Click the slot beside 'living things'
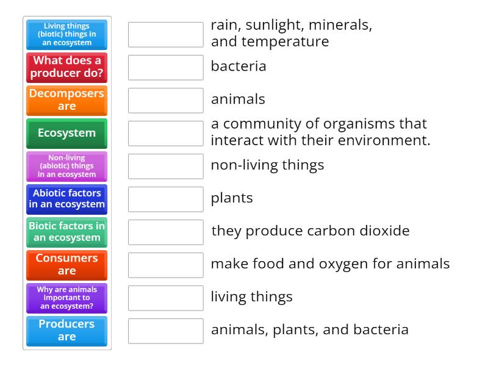The height and width of the screenshot is (366, 488). pos(165,298)
